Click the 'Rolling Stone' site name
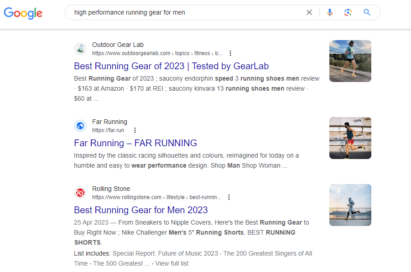This screenshot has height=272, width=411. 111,189
